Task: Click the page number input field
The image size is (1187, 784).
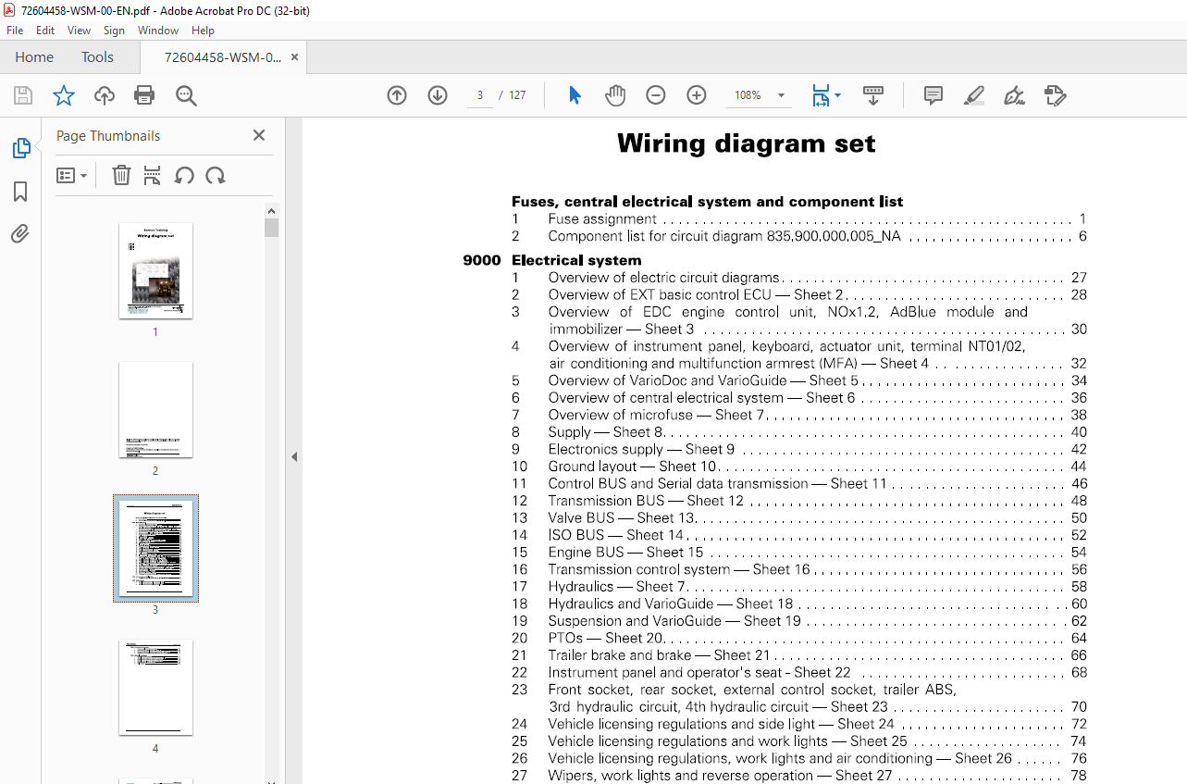Action: (x=480, y=95)
